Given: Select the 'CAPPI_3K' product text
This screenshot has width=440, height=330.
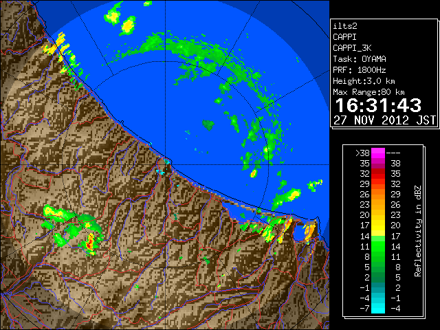Looking at the screenshot, I should [x=352, y=48].
